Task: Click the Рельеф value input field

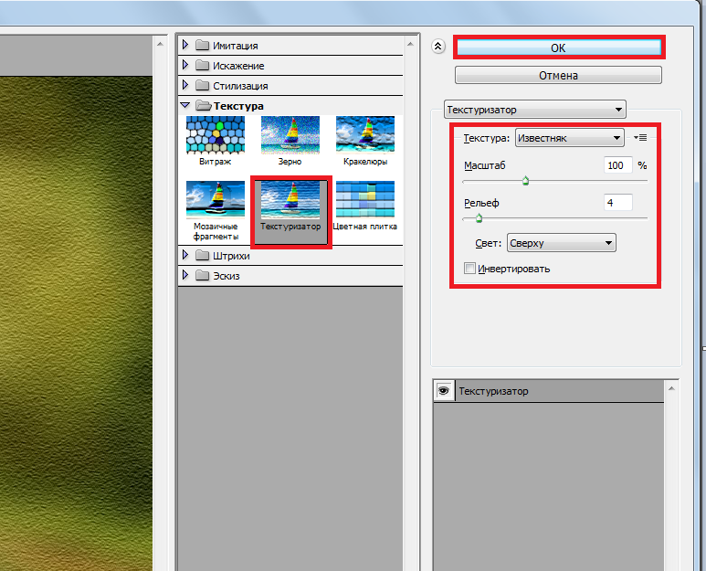Action: click(618, 202)
